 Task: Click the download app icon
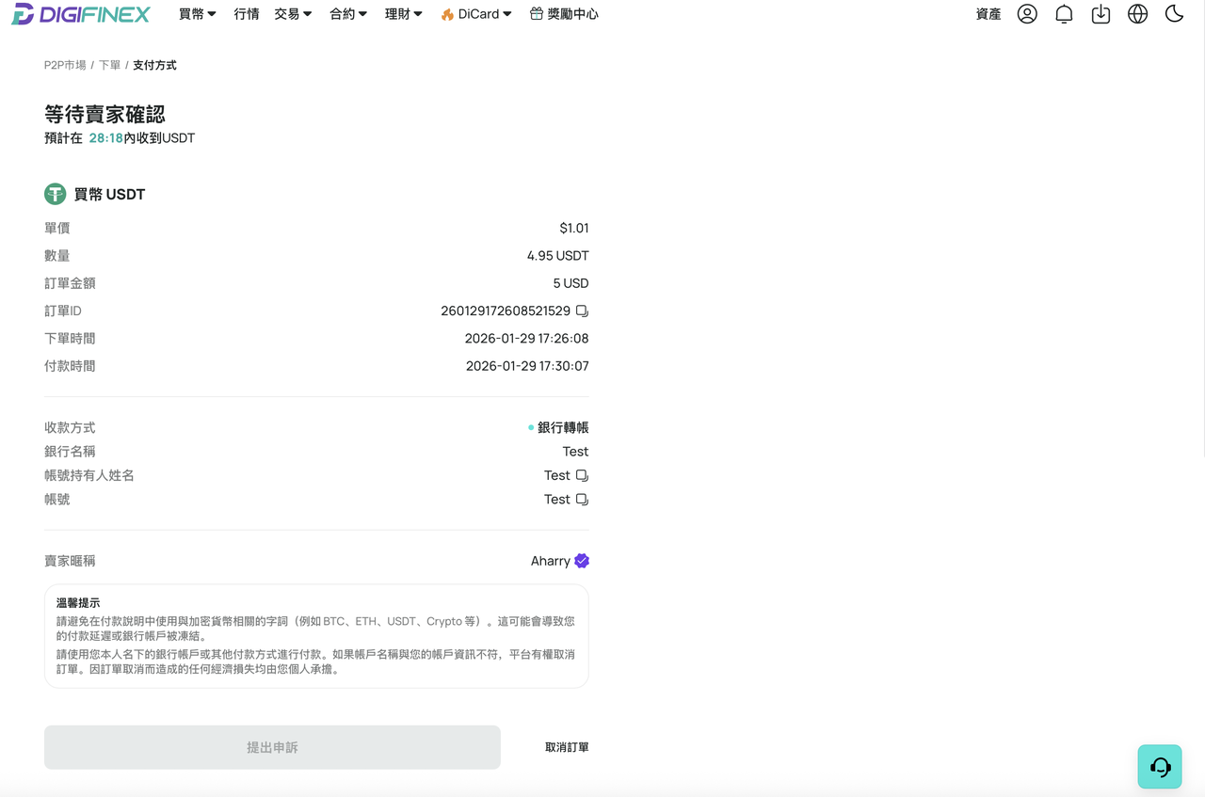click(1101, 14)
